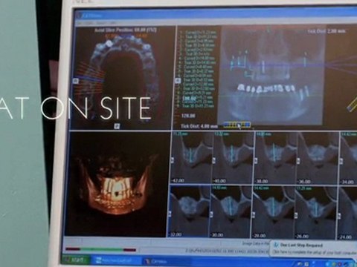Select the panoramic X-ray view
The width and height of the screenshot is (357, 267).
coord(271,76)
